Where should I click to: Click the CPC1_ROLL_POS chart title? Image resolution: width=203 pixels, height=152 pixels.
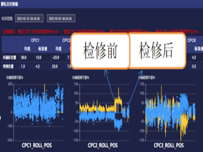(x=37, y=145)
